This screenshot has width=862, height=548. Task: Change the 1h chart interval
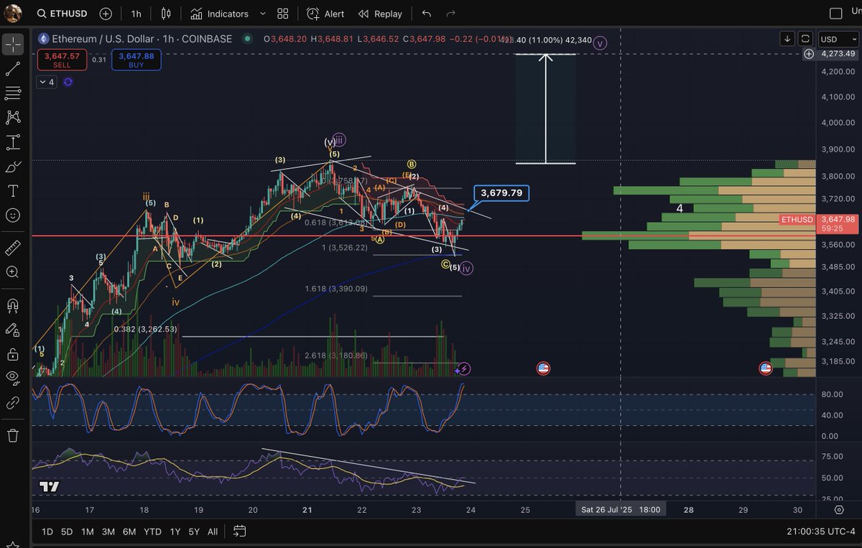pos(136,14)
